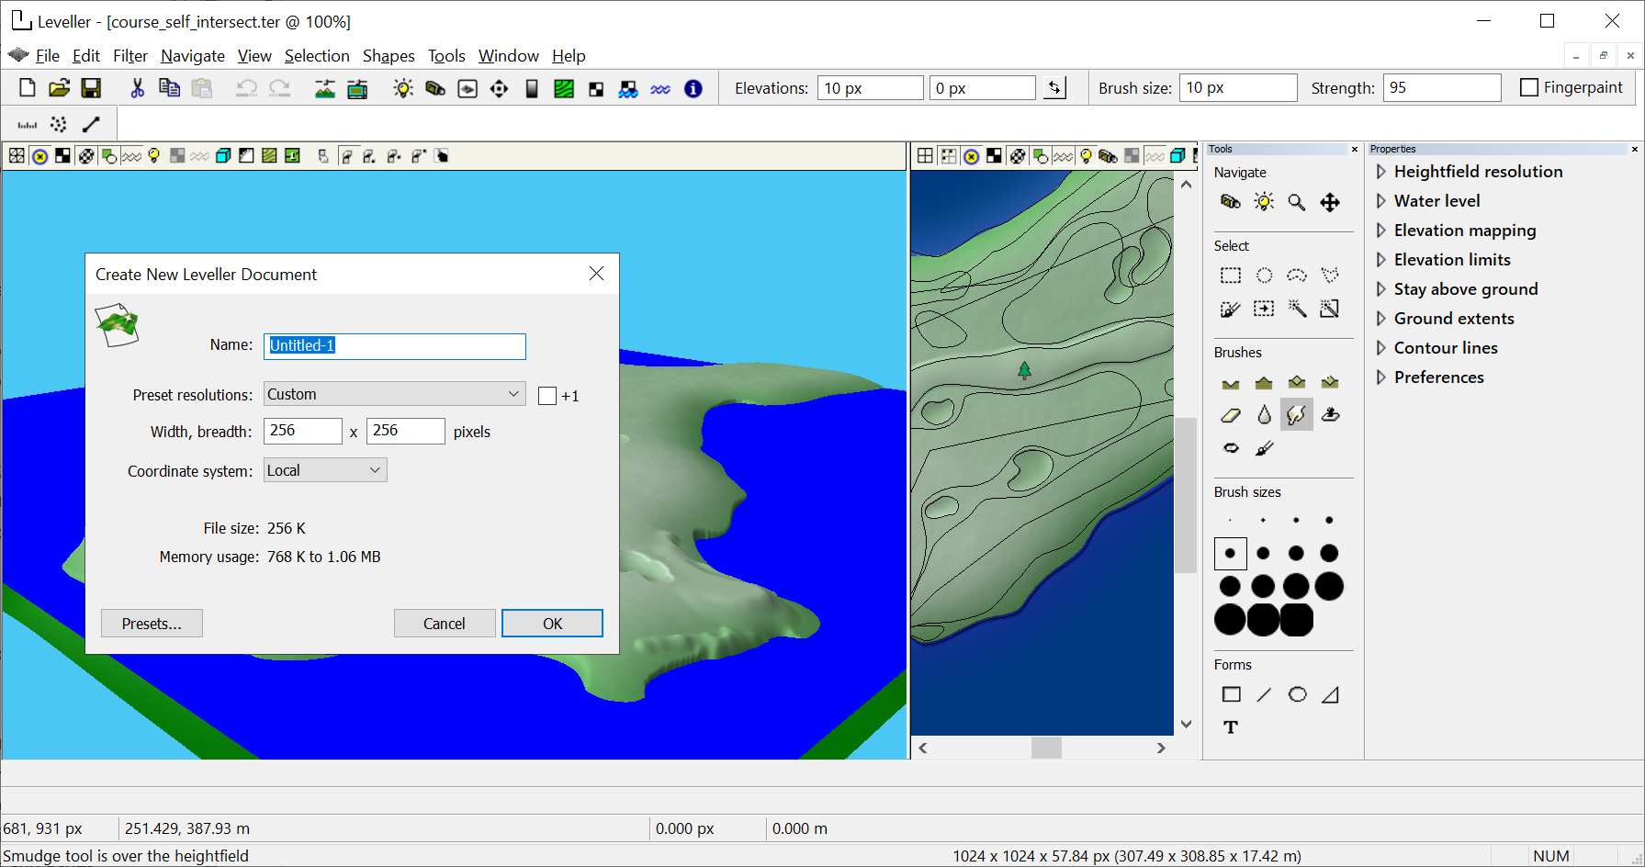The width and height of the screenshot is (1645, 867).
Task: Click the Copy icon in main toolbar
Action: coord(169,88)
